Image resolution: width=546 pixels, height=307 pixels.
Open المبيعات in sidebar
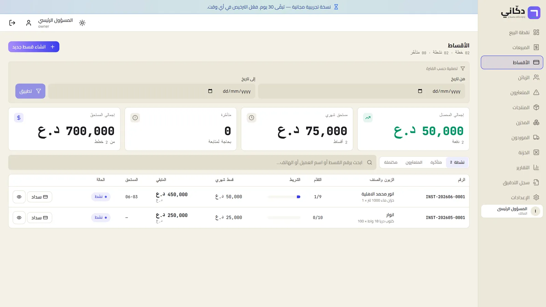point(512,47)
